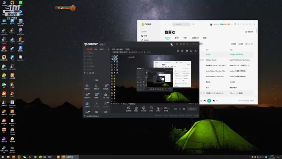The width and height of the screenshot is (282, 159).
Task: Switch to 主播电台 tab in QQ Music
Action: [195, 38]
